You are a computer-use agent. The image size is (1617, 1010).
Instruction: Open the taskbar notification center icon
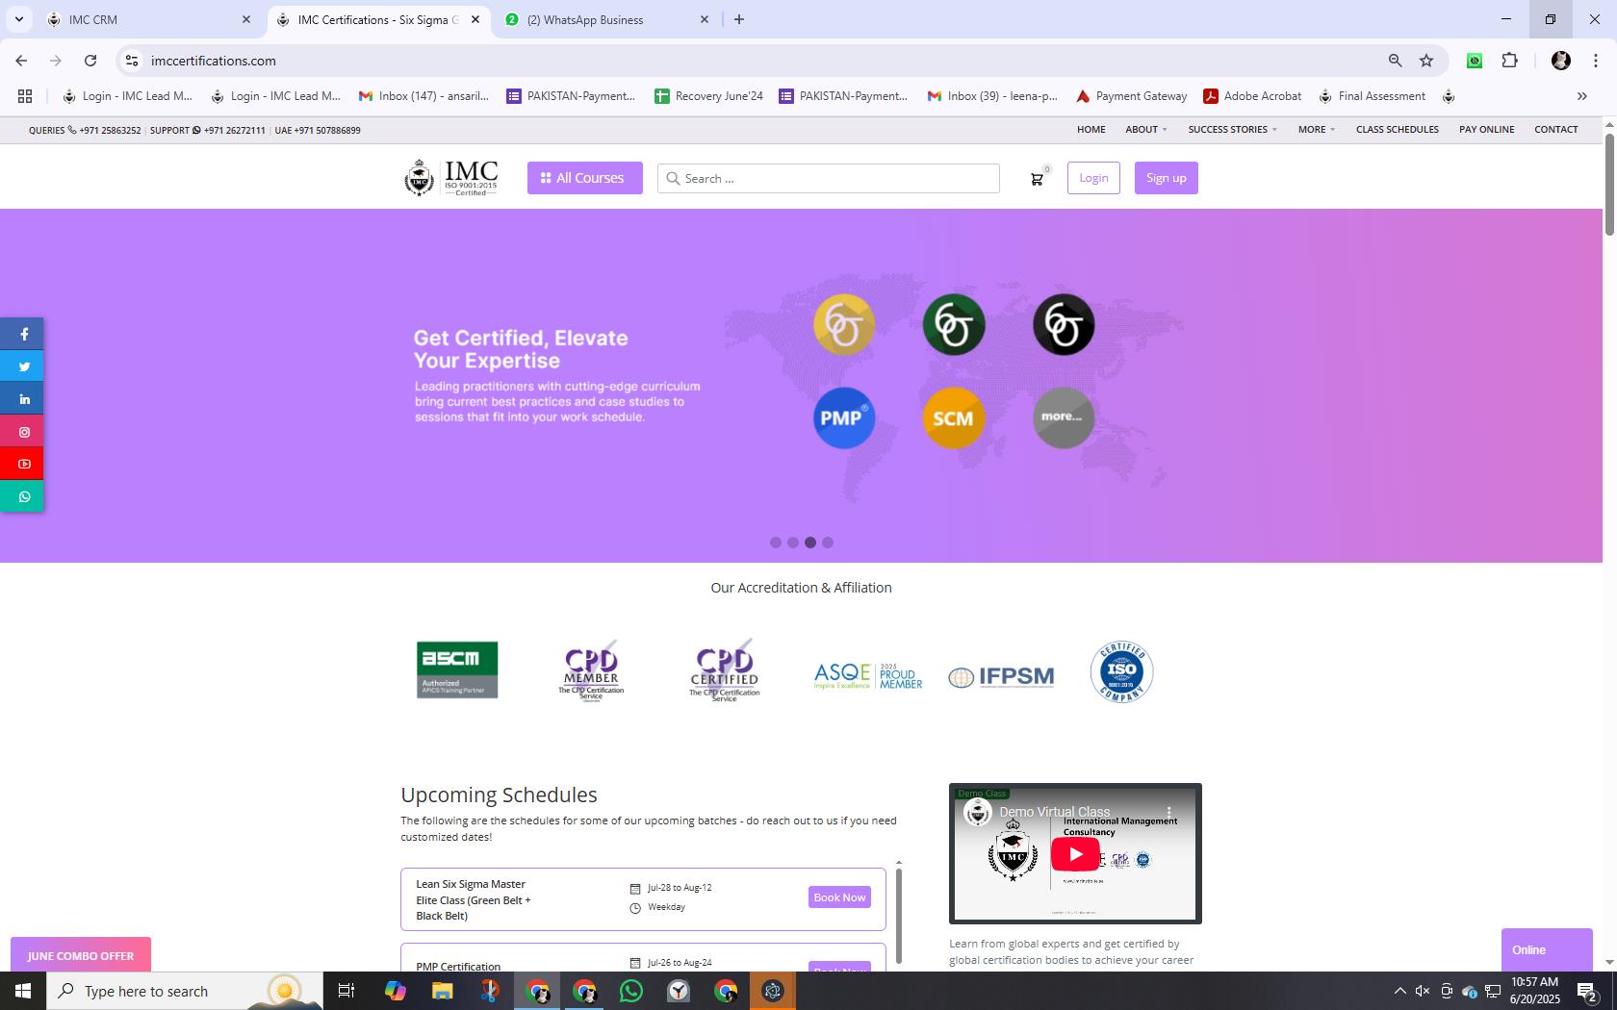[x=1587, y=991]
